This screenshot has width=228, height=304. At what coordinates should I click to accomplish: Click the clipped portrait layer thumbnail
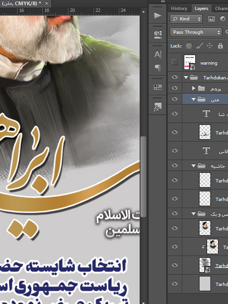tap(212, 247)
